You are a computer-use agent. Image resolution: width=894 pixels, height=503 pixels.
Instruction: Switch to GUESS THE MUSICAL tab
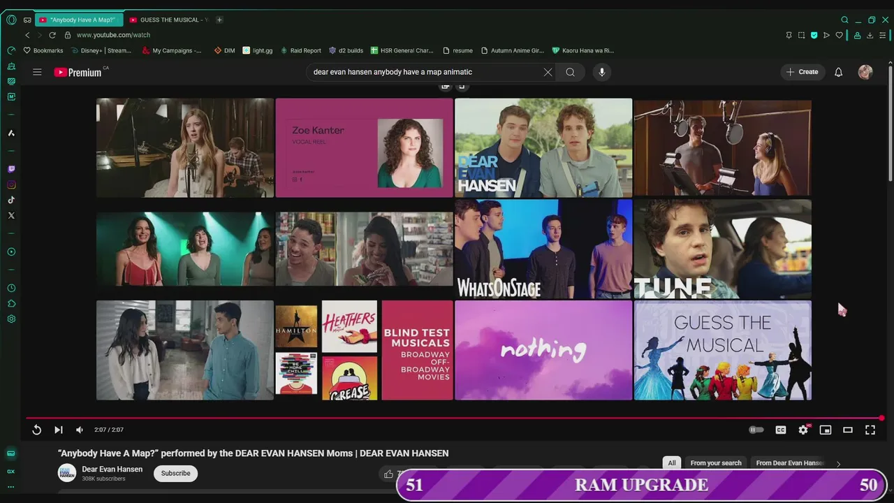(x=169, y=20)
